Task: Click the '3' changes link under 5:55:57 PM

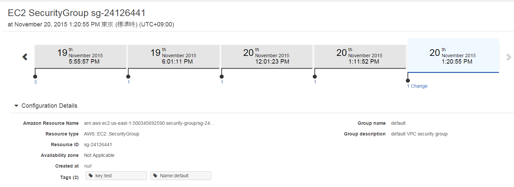Action: 35,82
